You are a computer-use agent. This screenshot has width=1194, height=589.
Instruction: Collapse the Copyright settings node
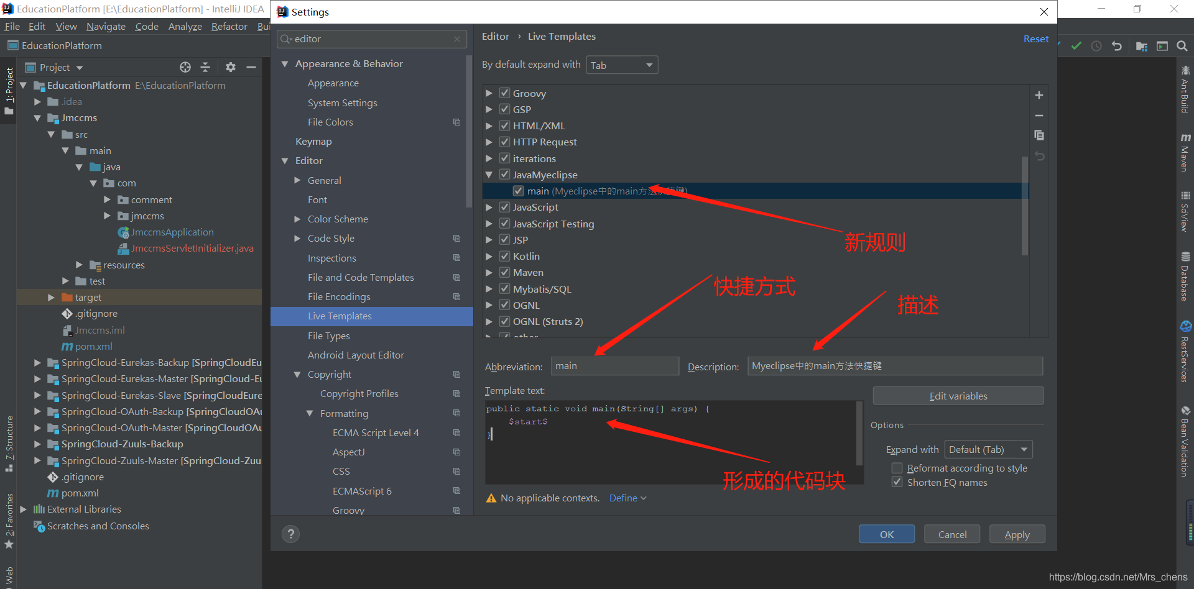(297, 374)
